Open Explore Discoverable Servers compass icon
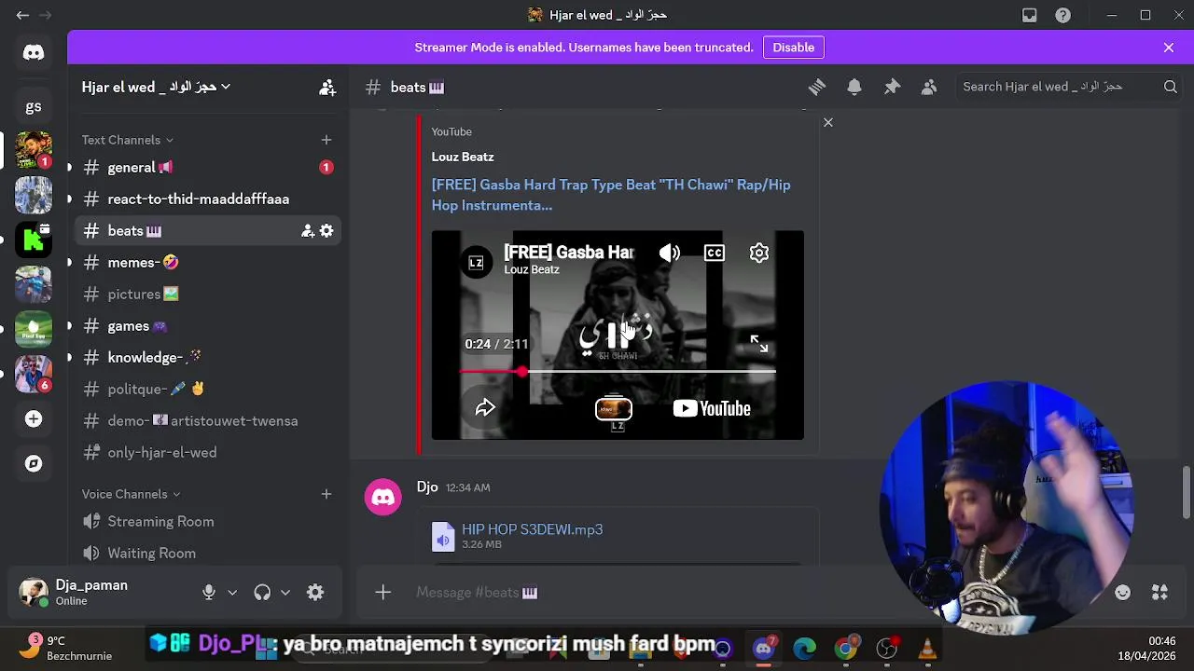 point(34,463)
